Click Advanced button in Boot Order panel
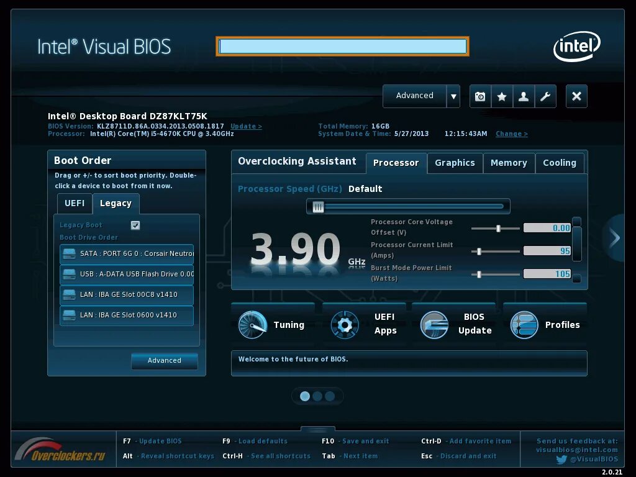Screen dimensions: 636x477 pos(164,361)
